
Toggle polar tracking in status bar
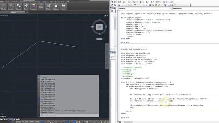coord(56,122)
